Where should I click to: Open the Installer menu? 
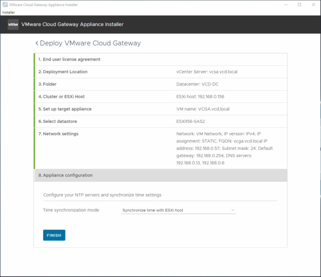(x=8, y=12)
